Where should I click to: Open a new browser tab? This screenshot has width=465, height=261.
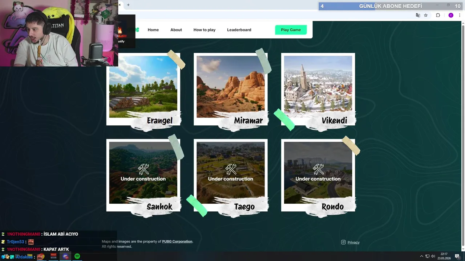click(x=128, y=5)
